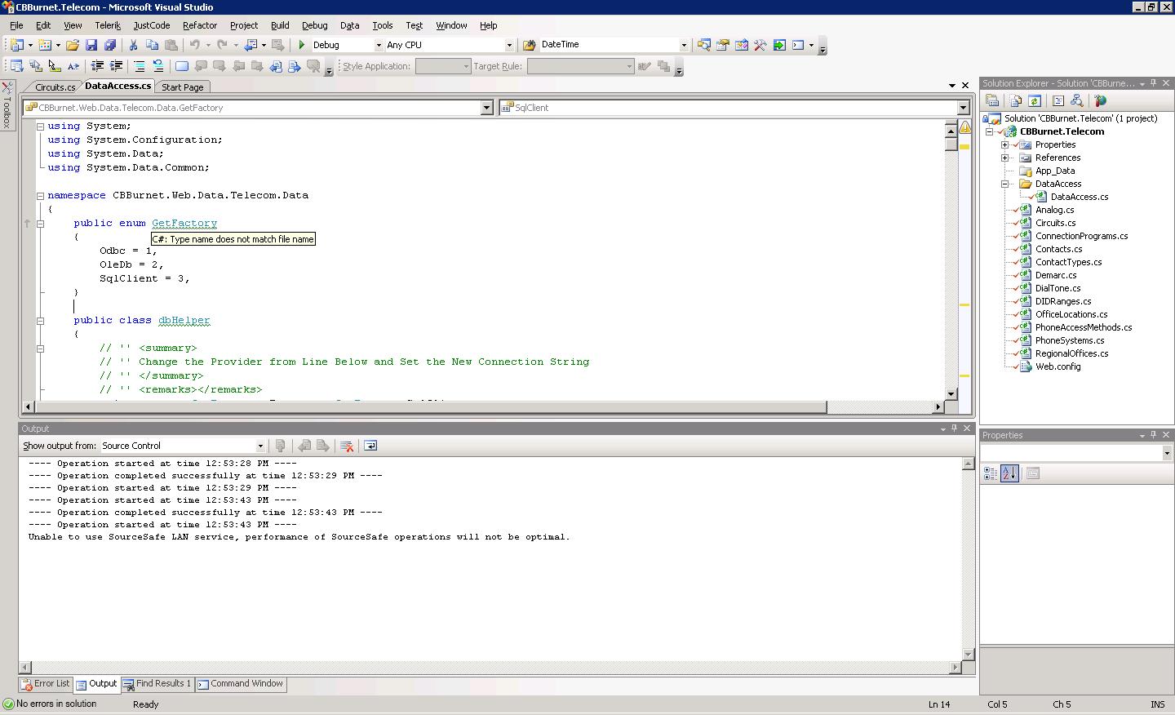Toggle auto-hide pin on Output panel
This screenshot has height=715, width=1175.
[954, 429]
